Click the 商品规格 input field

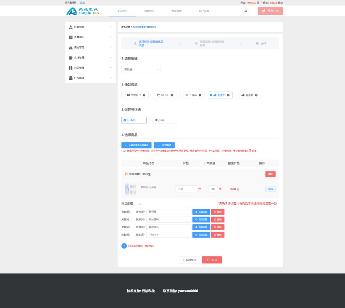click(176, 204)
